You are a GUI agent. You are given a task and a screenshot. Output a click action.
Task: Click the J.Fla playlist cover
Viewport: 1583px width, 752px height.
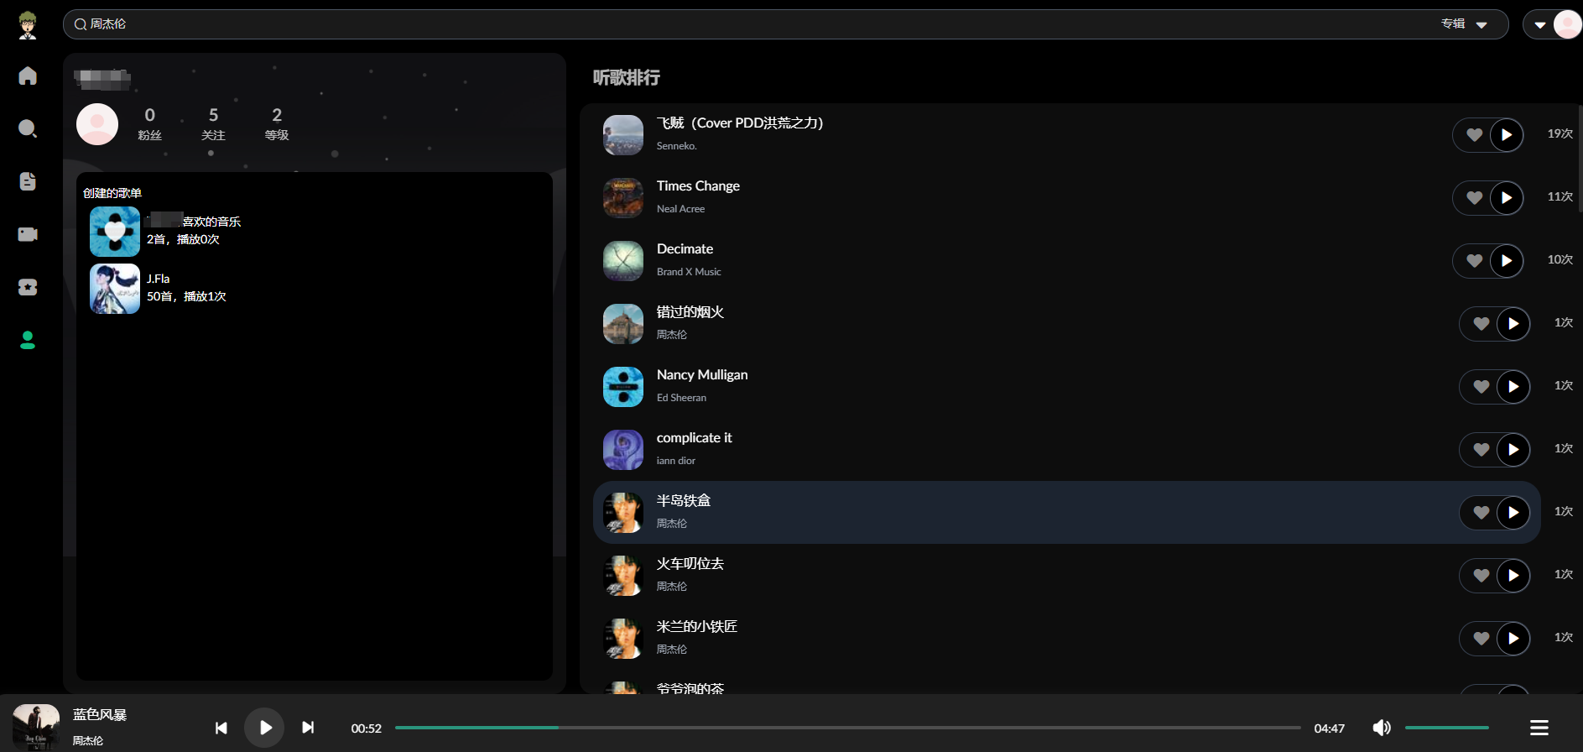click(115, 289)
